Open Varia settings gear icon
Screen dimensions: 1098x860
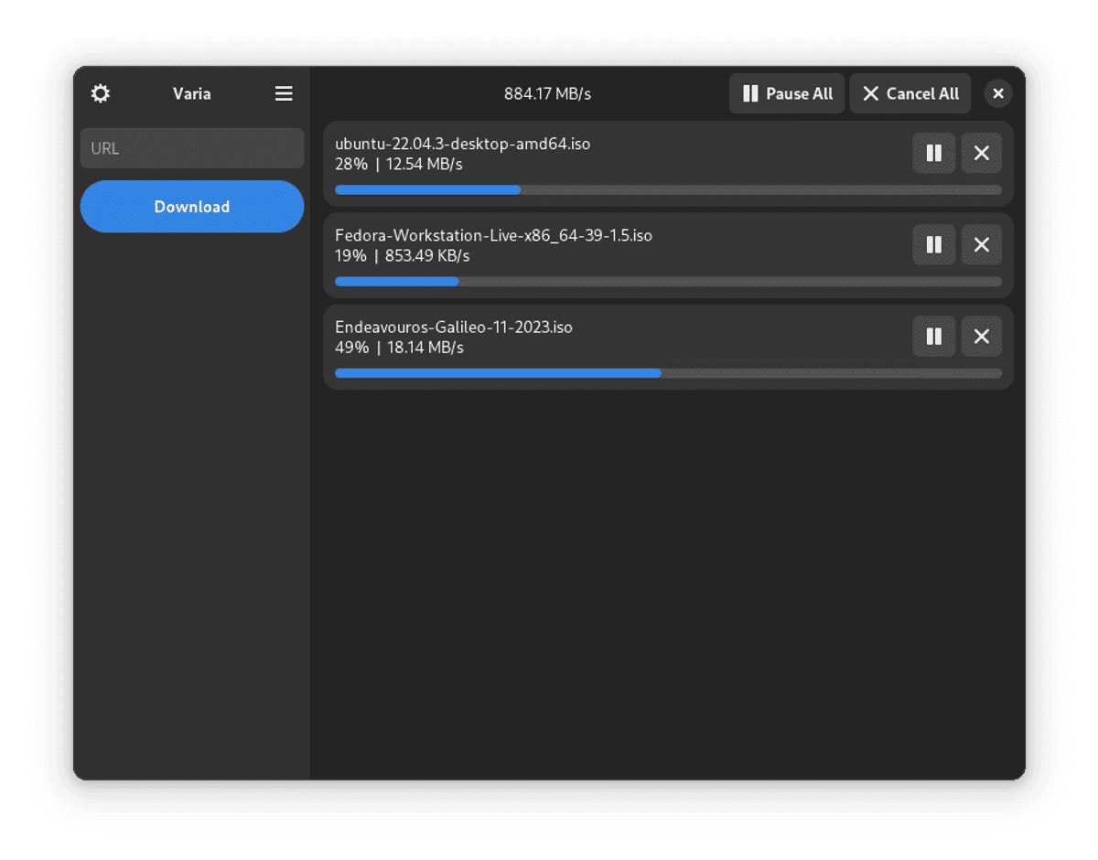(x=101, y=93)
